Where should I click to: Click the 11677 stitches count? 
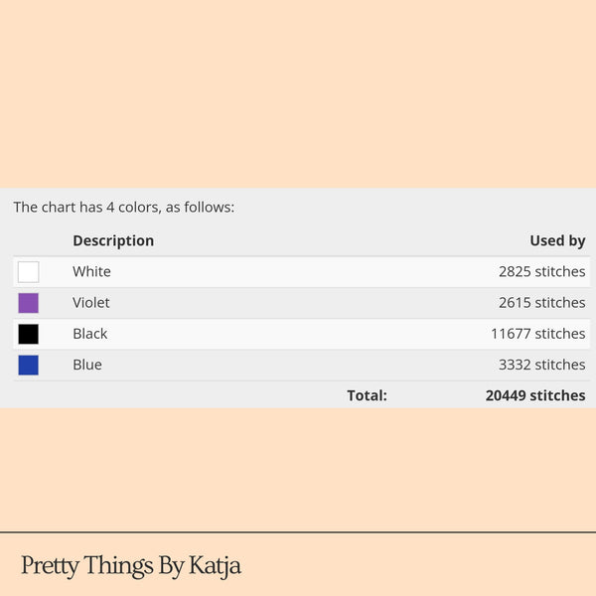tap(537, 334)
